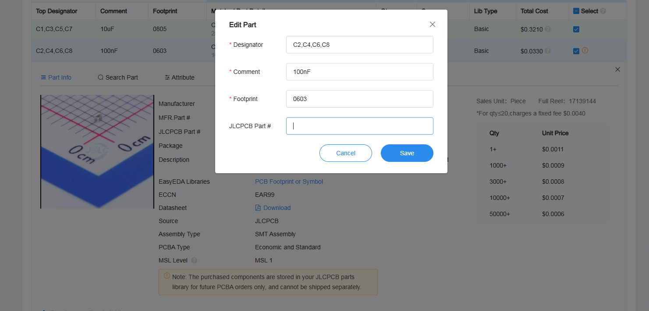The image size is (649, 311).
Task: Click the note warning icon
Action: 167,276
